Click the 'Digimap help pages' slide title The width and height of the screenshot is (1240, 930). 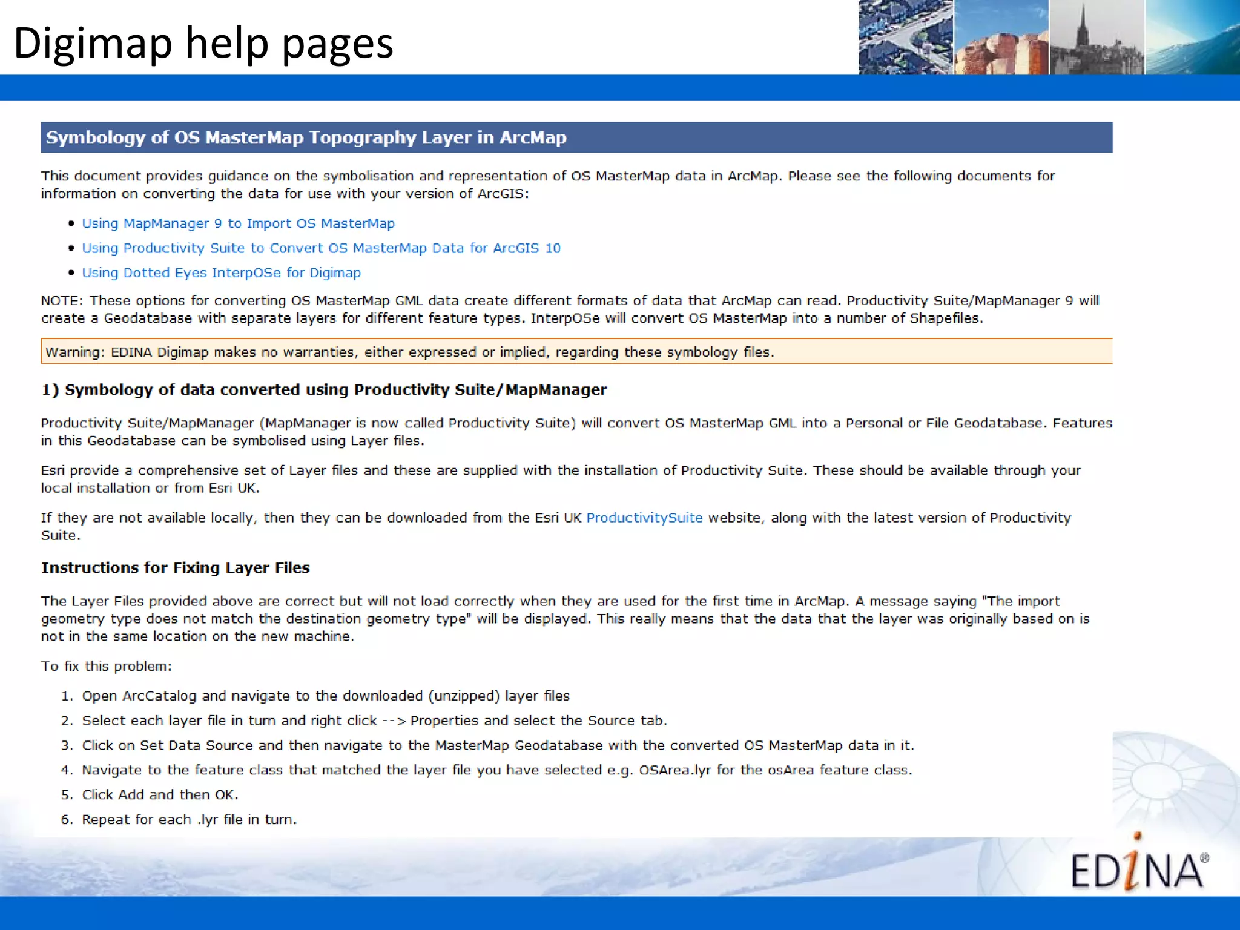[203, 43]
